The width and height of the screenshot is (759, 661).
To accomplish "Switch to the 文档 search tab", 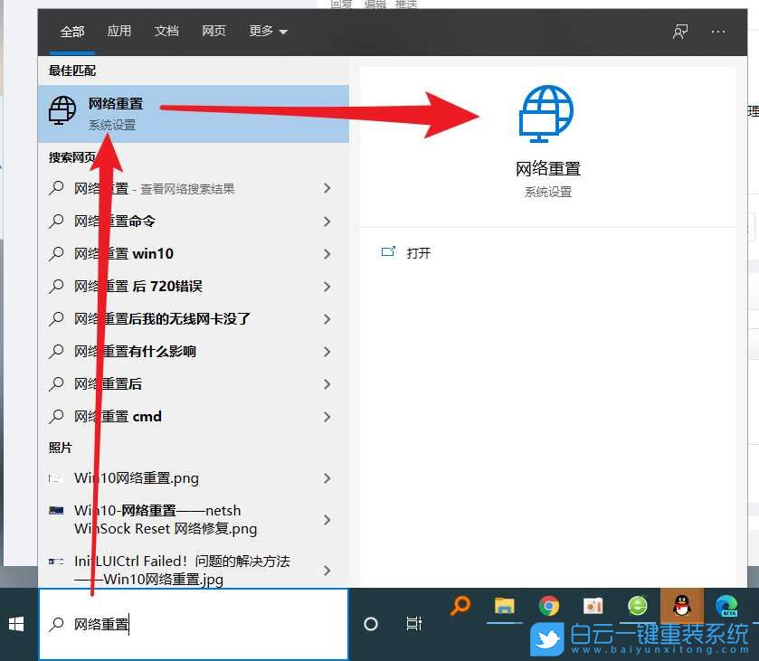I will (166, 32).
